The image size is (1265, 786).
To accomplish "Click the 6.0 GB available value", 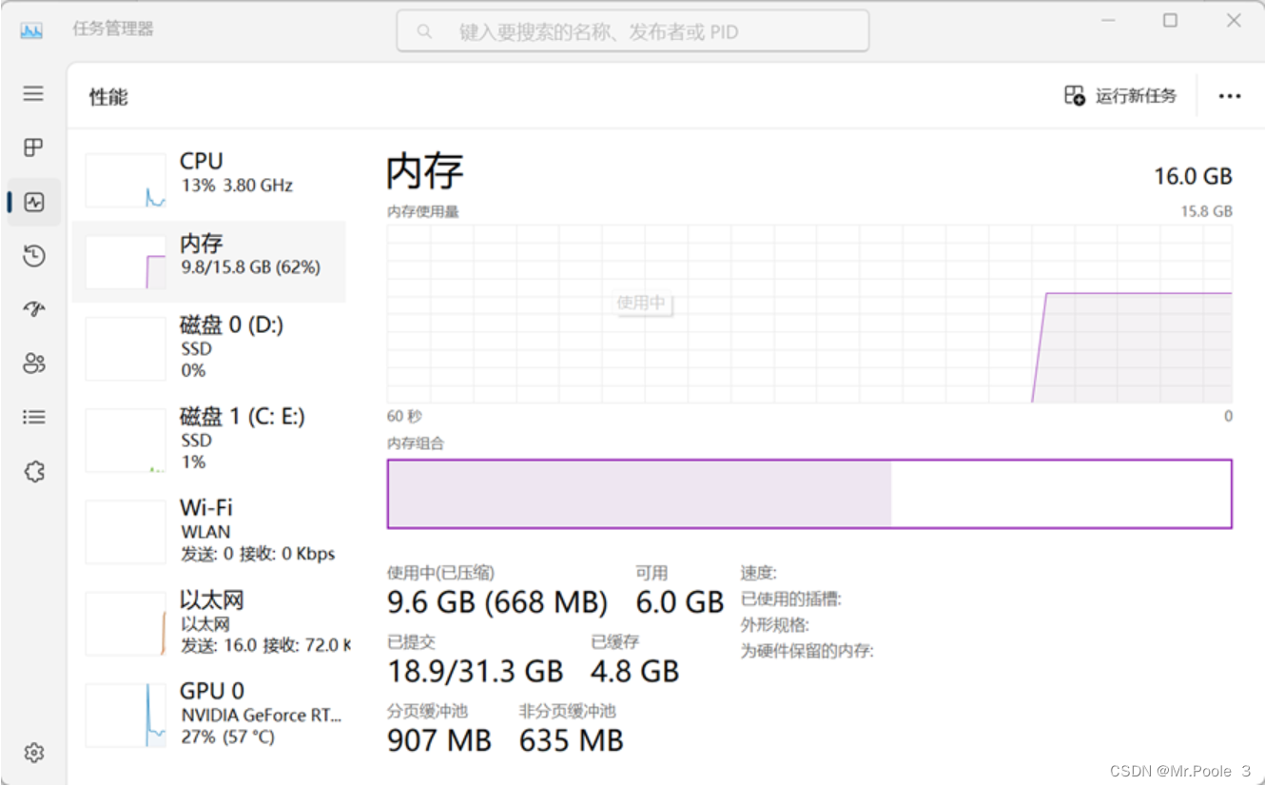I will point(680,602).
